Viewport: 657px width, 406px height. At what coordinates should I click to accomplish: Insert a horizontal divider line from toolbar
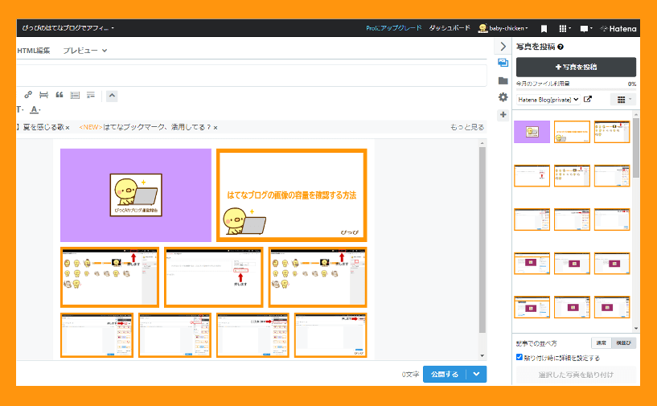(x=43, y=95)
